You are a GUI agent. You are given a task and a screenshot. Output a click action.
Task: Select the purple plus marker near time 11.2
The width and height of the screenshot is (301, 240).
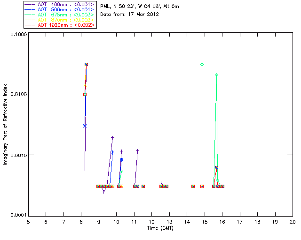point(137,150)
